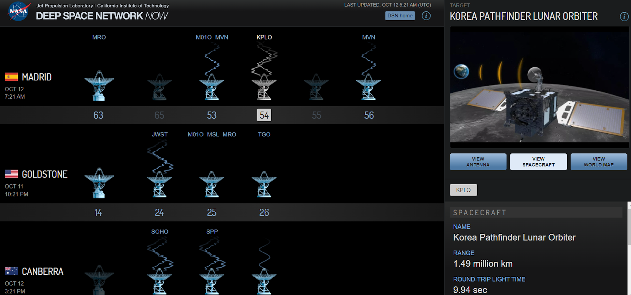631x295 pixels.
Task: Click antenna number 25
Action: (212, 213)
